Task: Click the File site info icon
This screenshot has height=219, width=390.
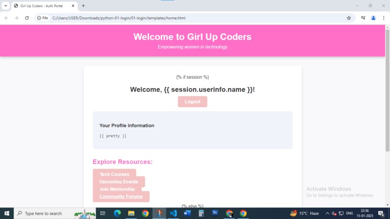Action: (43, 18)
